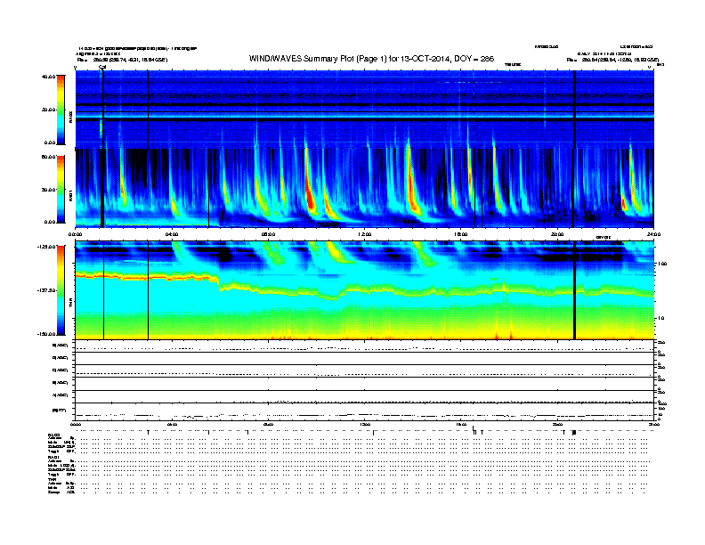Click the 60.00 label on RAD1 scale
This screenshot has width=705, height=545.
(48, 157)
